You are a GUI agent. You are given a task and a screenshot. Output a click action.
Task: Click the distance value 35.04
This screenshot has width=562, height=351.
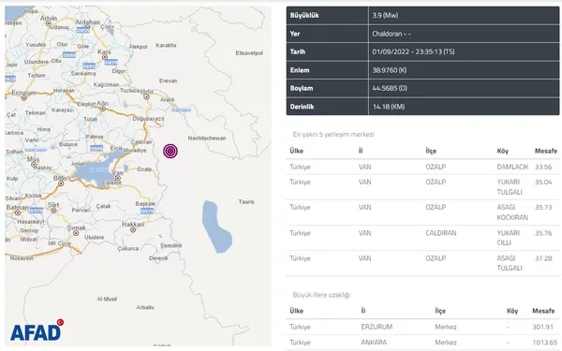[543, 182]
